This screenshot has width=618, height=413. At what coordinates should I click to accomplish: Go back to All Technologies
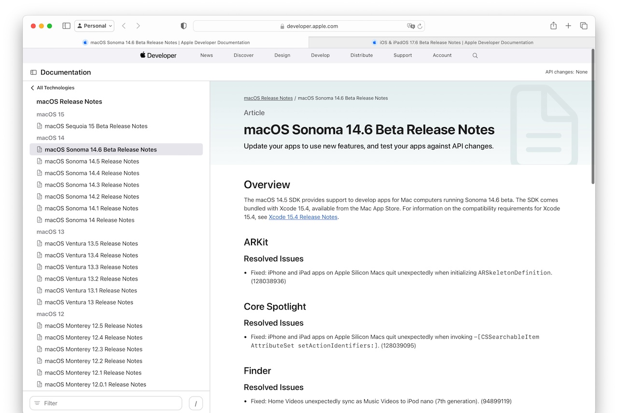coord(52,88)
